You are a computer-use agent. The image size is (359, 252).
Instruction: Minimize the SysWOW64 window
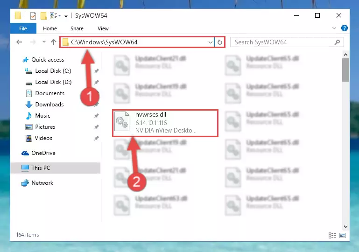[x=296, y=15]
